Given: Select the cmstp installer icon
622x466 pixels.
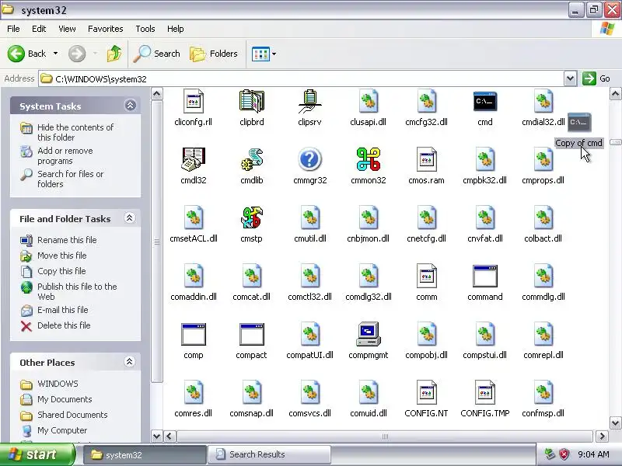Looking at the screenshot, I should [x=251, y=217].
